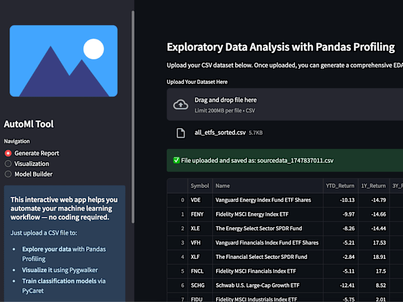Click the 1Y return value 8.52

click(x=373, y=286)
